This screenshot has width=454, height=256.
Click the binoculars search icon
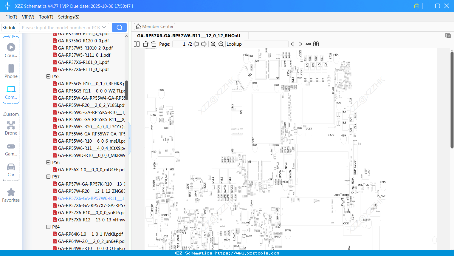pyautogui.click(x=316, y=44)
